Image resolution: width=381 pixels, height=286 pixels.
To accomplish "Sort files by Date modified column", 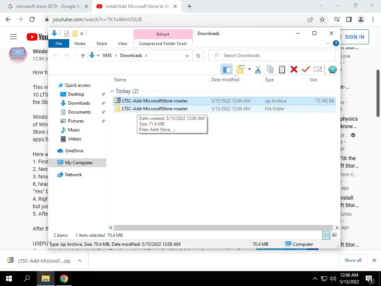I will (x=225, y=80).
